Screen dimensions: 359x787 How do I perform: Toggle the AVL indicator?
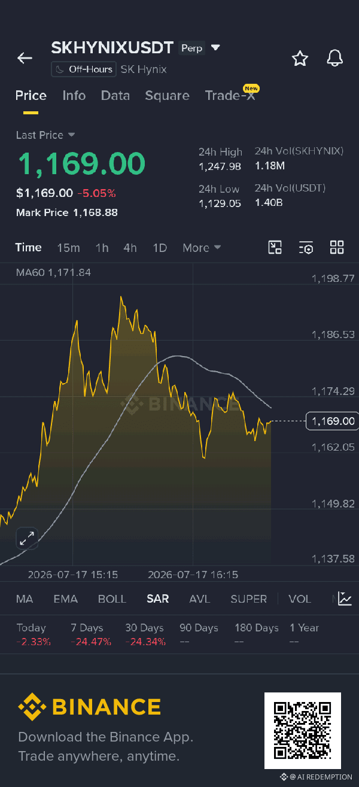click(x=200, y=599)
